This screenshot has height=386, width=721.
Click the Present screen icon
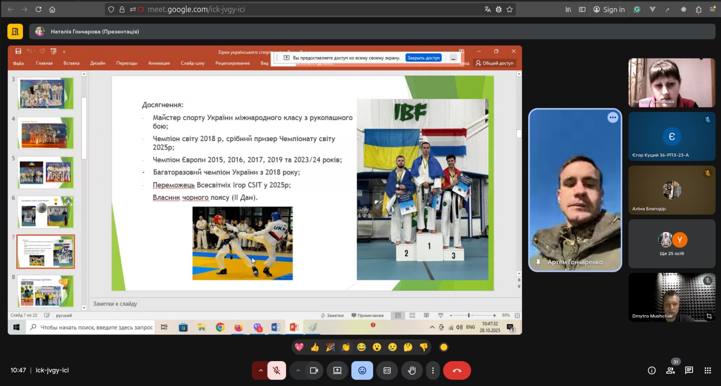pyautogui.click(x=337, y=370)
